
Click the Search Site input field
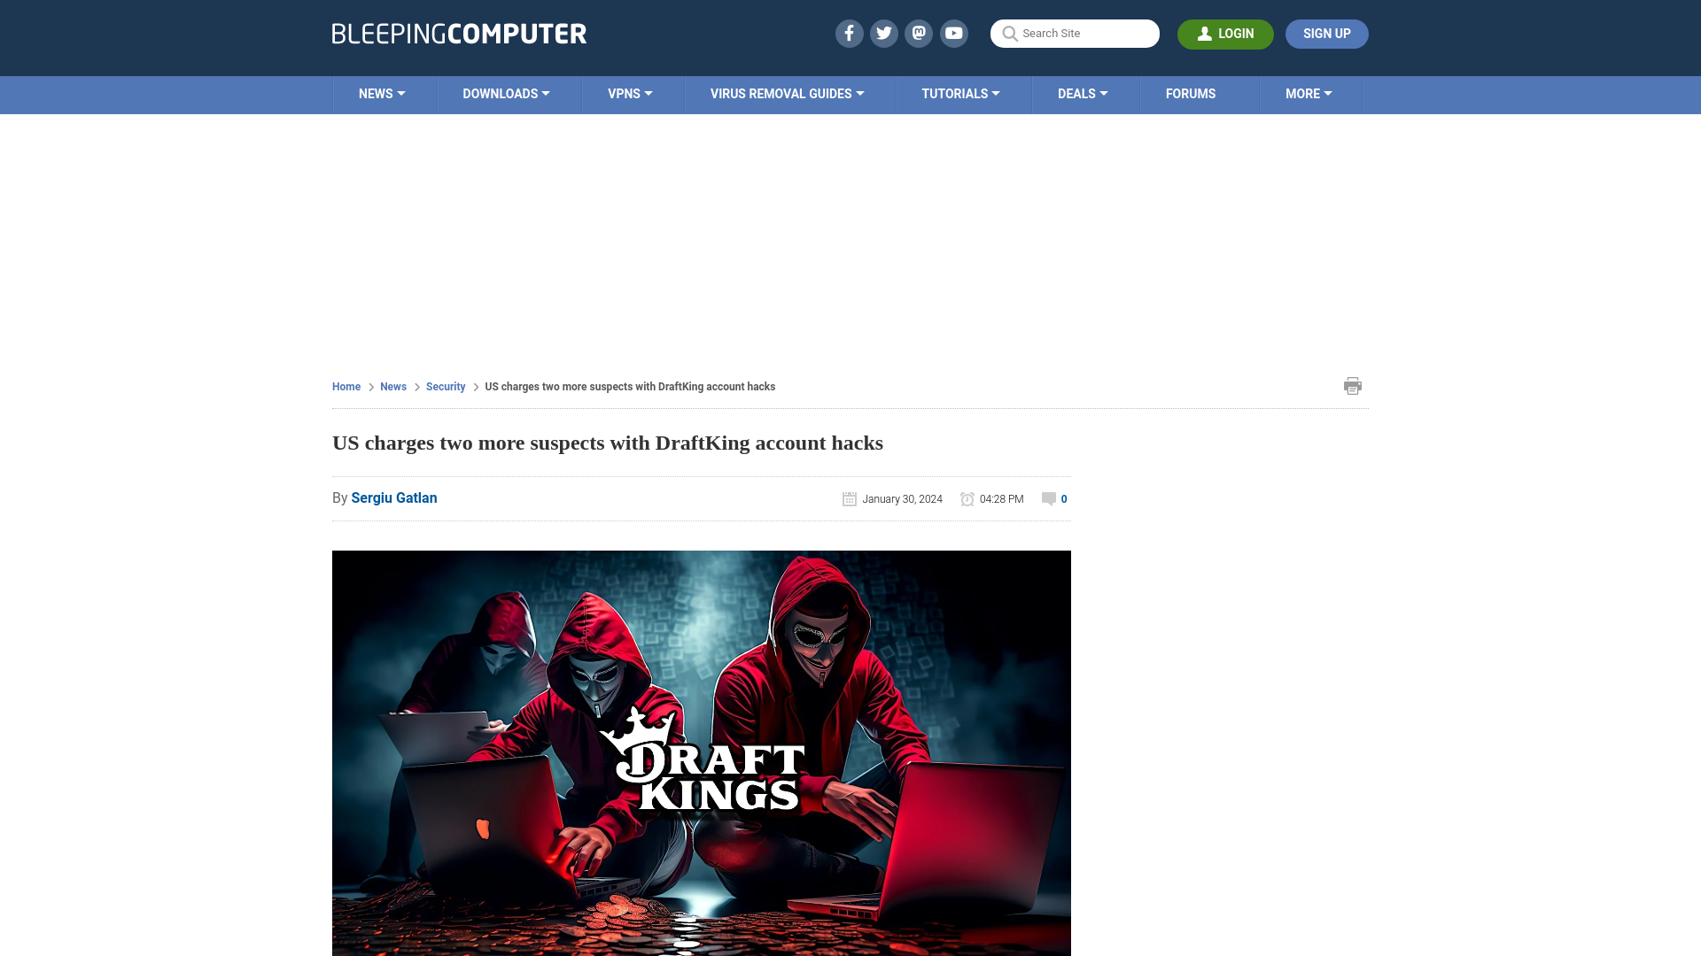click(1075, 33)
